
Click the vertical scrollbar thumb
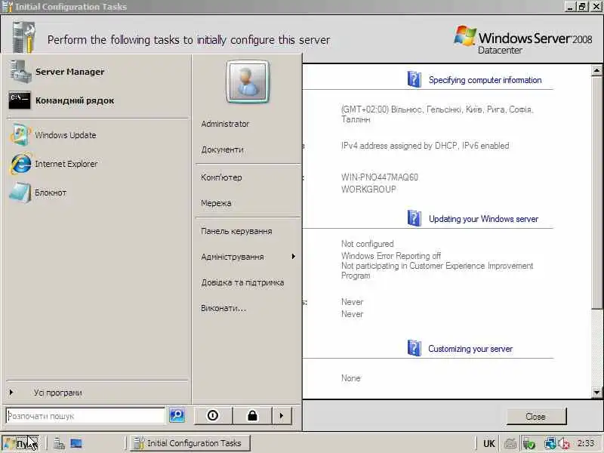(596, 193)
